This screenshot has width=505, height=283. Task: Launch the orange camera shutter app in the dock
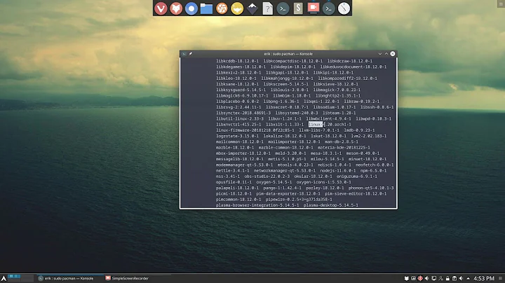222,8
